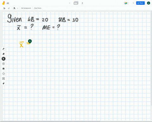Select the yellow x-bar handwriting
This screenshot has height=122, width=152.
tap(22, 44)
